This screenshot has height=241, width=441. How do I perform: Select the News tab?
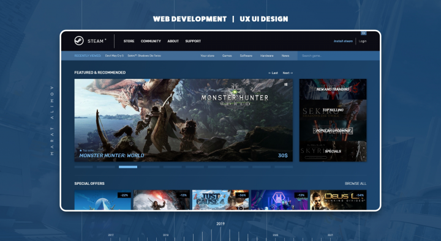point(285,56)
